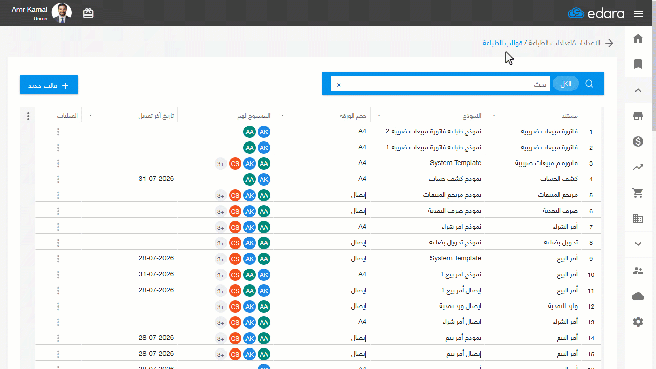Open row actions for تحويل بضاعة
656x369 pixels.
point(58,243)
